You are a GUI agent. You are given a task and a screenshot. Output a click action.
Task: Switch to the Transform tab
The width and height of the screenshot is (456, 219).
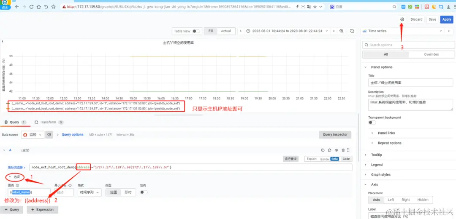click(x=49, y=122)
